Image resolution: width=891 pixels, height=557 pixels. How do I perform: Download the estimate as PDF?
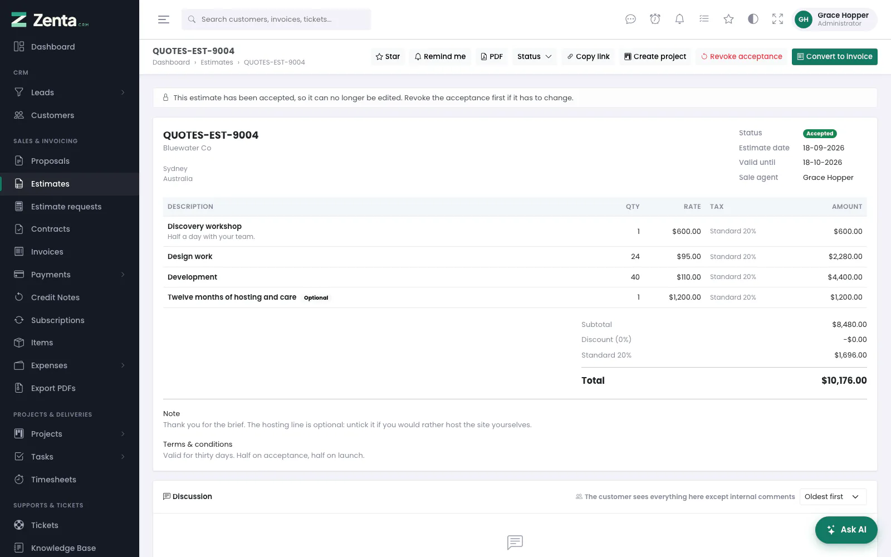(492, 57)
